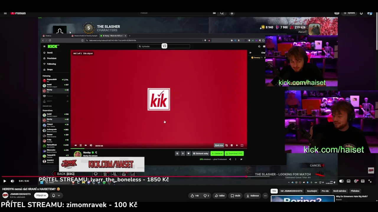Open a new browser tab with plus
Image resolution: width=378 pixels, height=212 pixels.
[x=129, y=36]
